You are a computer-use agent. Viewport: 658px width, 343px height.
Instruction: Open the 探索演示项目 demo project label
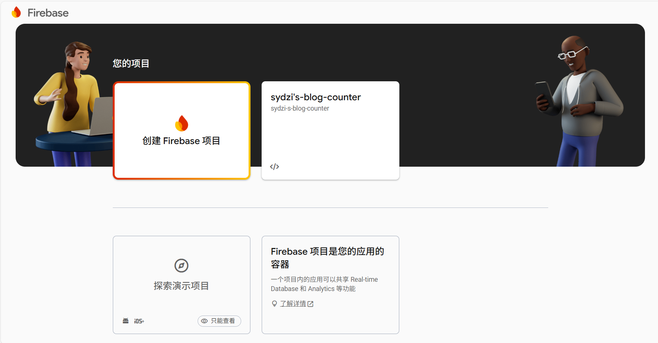[x=181, y=286]
